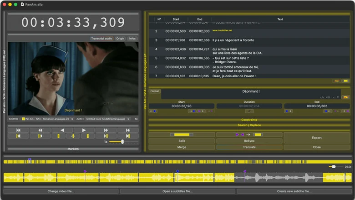Viewport: 355px width, 200px height.
Task: Click the End time field 00:03:35,362
Action: click(317, 106)
